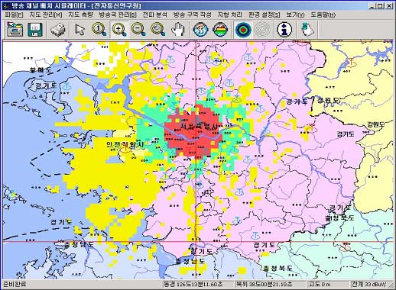Click the open file cabinet icon
The width and height of the screenshot is (396, 290).
(15, 29)
